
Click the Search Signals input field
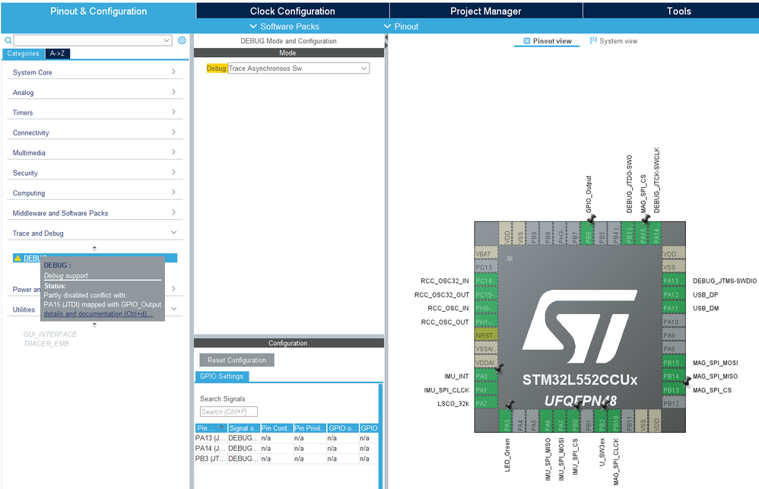(x=228, y=411)
